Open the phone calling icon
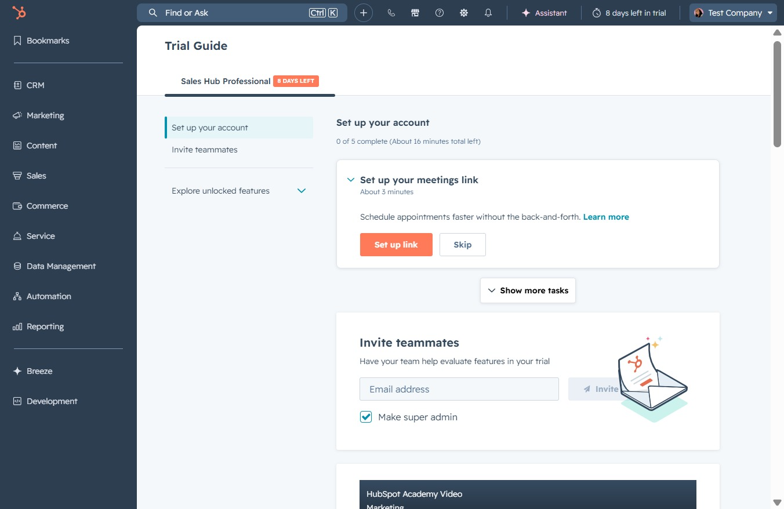784x509 pixels. [x=391, y=13]
